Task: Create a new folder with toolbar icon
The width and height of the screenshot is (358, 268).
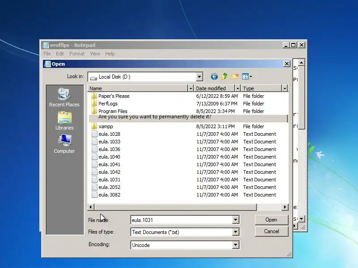Action: coord(235,76)
